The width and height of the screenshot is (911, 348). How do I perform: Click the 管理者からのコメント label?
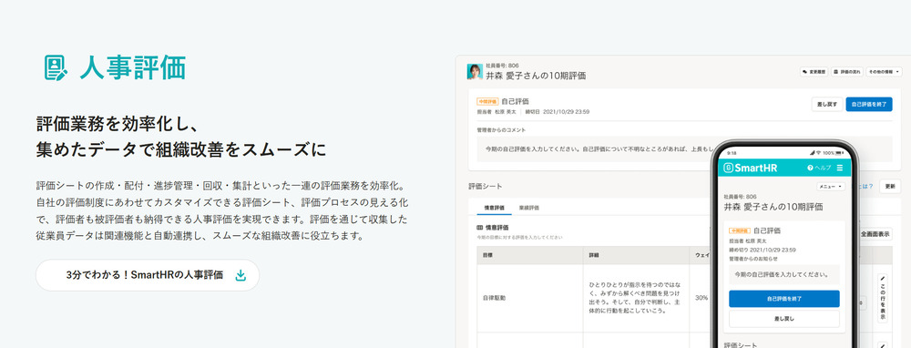coord(501,130)
